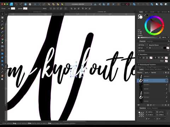Screen dimensions: 170x127
Task: Open the All Fonts collection dropdown
Action: [x=143, y=45]
